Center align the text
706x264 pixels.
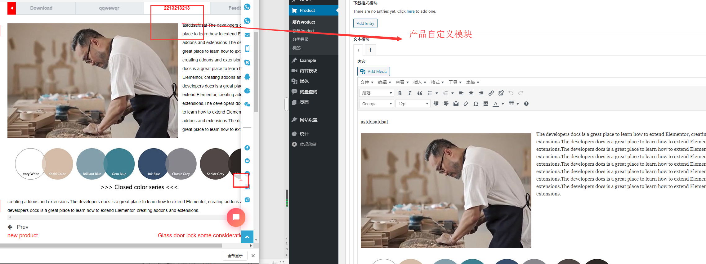coord(471,93)
